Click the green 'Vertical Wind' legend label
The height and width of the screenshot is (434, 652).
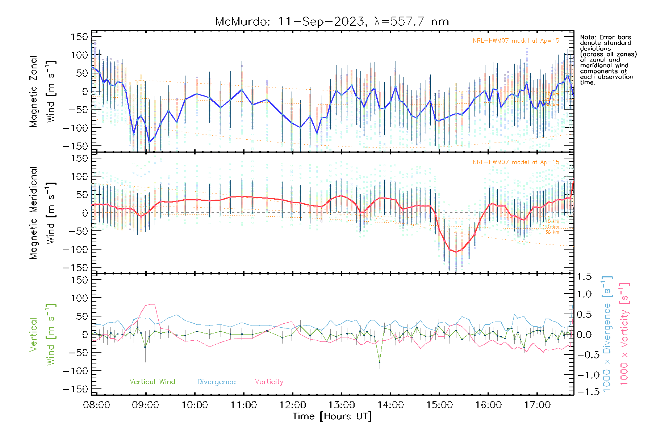(152, 382)
